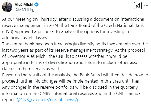This screenshot has width=151, height=105.
Task: Open Aleš Michl's profile avatar photo
Action: [7, 7]
